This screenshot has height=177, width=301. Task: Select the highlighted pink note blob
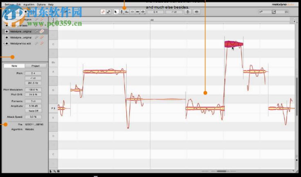(x=234, y=44)
